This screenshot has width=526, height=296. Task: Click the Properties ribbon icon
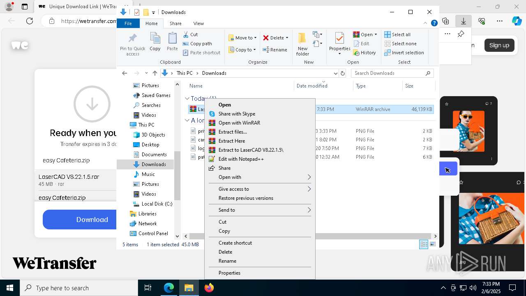339,39
